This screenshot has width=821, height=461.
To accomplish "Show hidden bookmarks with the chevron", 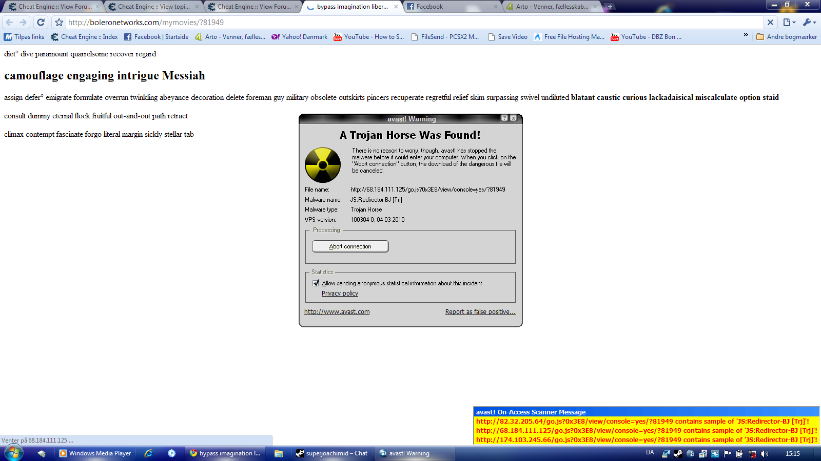I will click(x=746, y=35).
